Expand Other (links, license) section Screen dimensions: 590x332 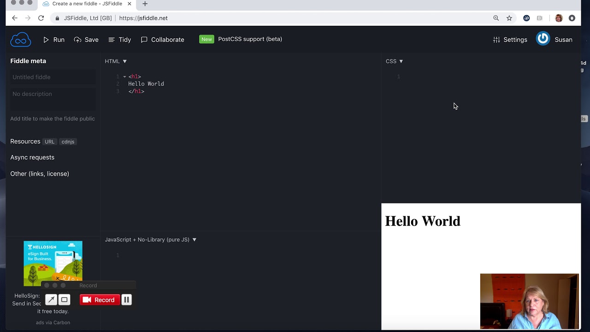40,174
